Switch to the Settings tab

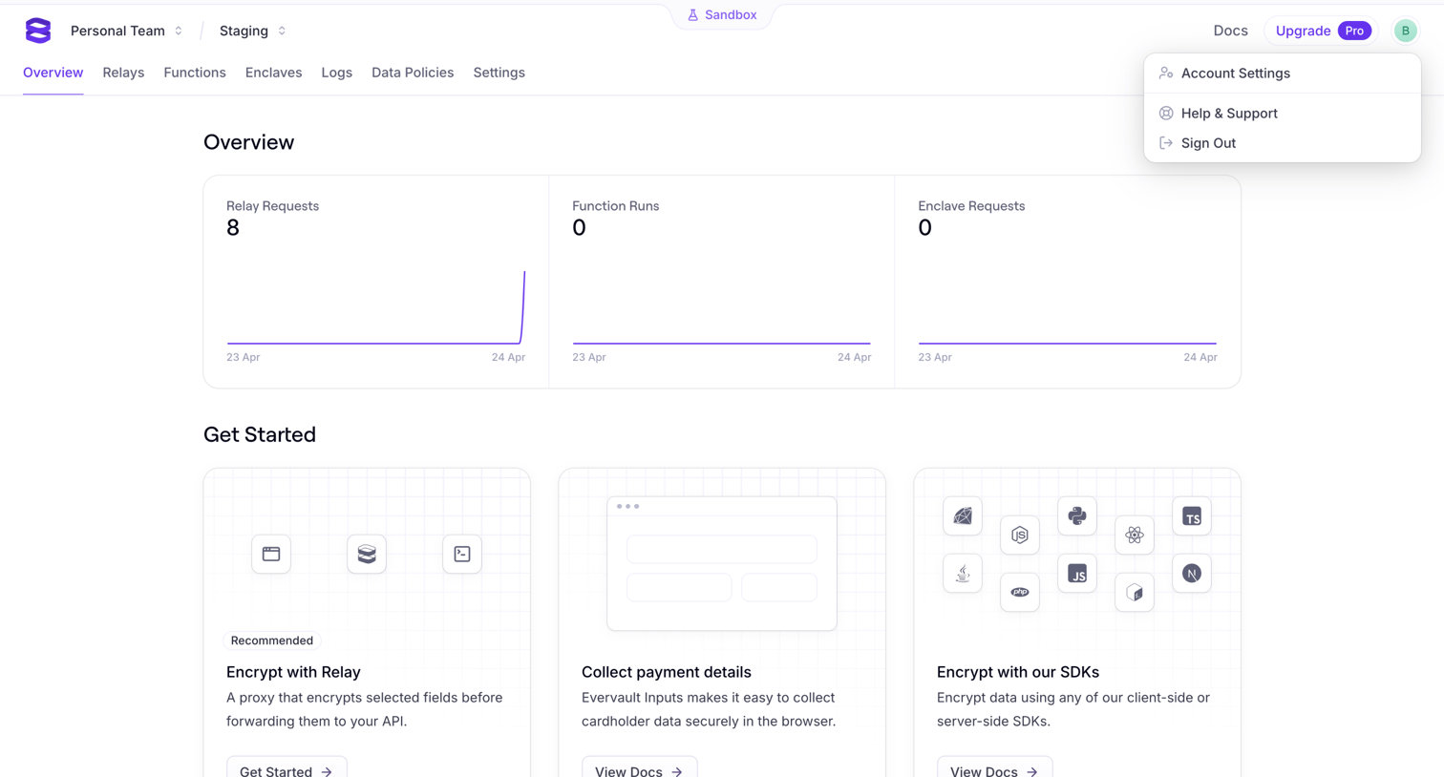click(x=499, y=73)
